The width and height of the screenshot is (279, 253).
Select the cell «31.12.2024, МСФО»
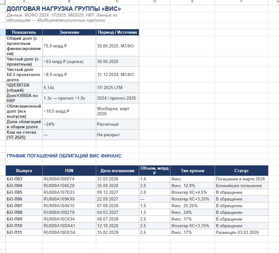(x=118, y=74)
